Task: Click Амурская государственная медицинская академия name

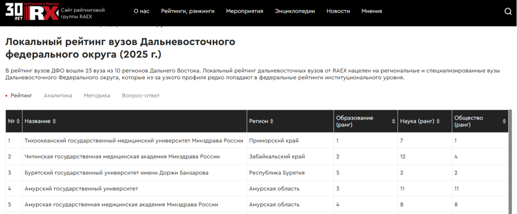Action: [122, 205]
